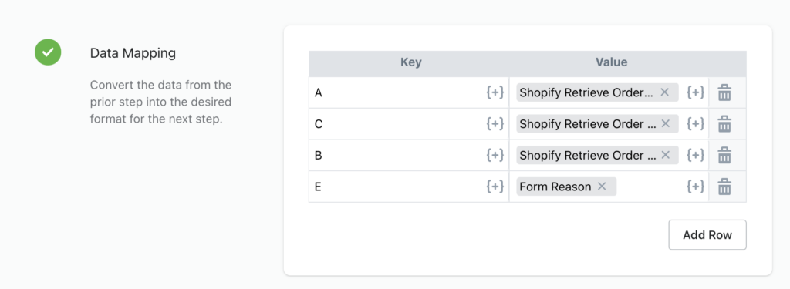Delete row A with trash icon
Screen dimensions: 790x289
click(x=724, y=92)
